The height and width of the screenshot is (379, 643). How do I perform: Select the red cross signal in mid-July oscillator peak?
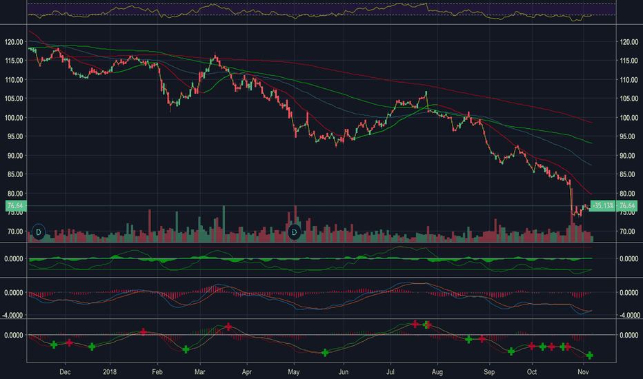(x=415, y=324)
